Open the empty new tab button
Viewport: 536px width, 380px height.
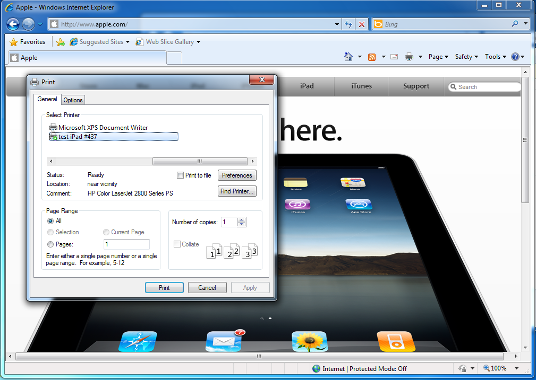coord(174,58)
